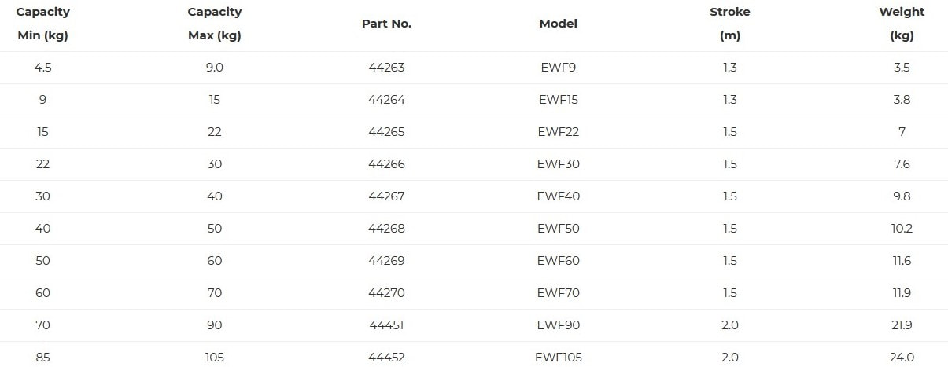Viewport: 948px width, 367px height.
Task: Click the 21.9 weight value
Action: click(x=902, y=325)
